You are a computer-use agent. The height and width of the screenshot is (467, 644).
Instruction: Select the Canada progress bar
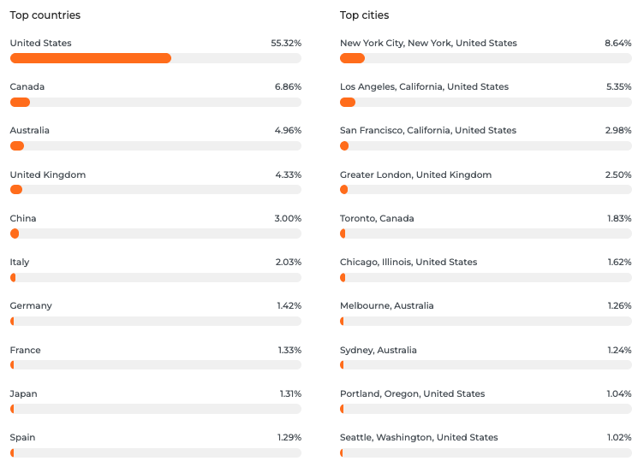(x=155, y=103)
